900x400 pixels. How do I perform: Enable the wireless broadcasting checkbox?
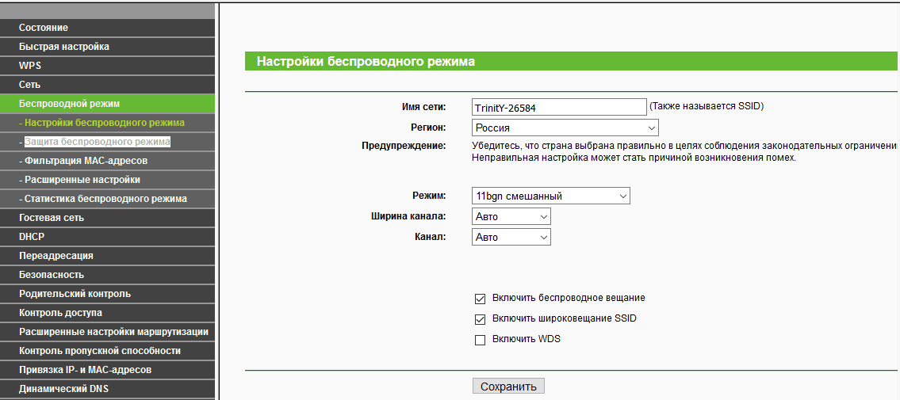[x=480, y=299]
